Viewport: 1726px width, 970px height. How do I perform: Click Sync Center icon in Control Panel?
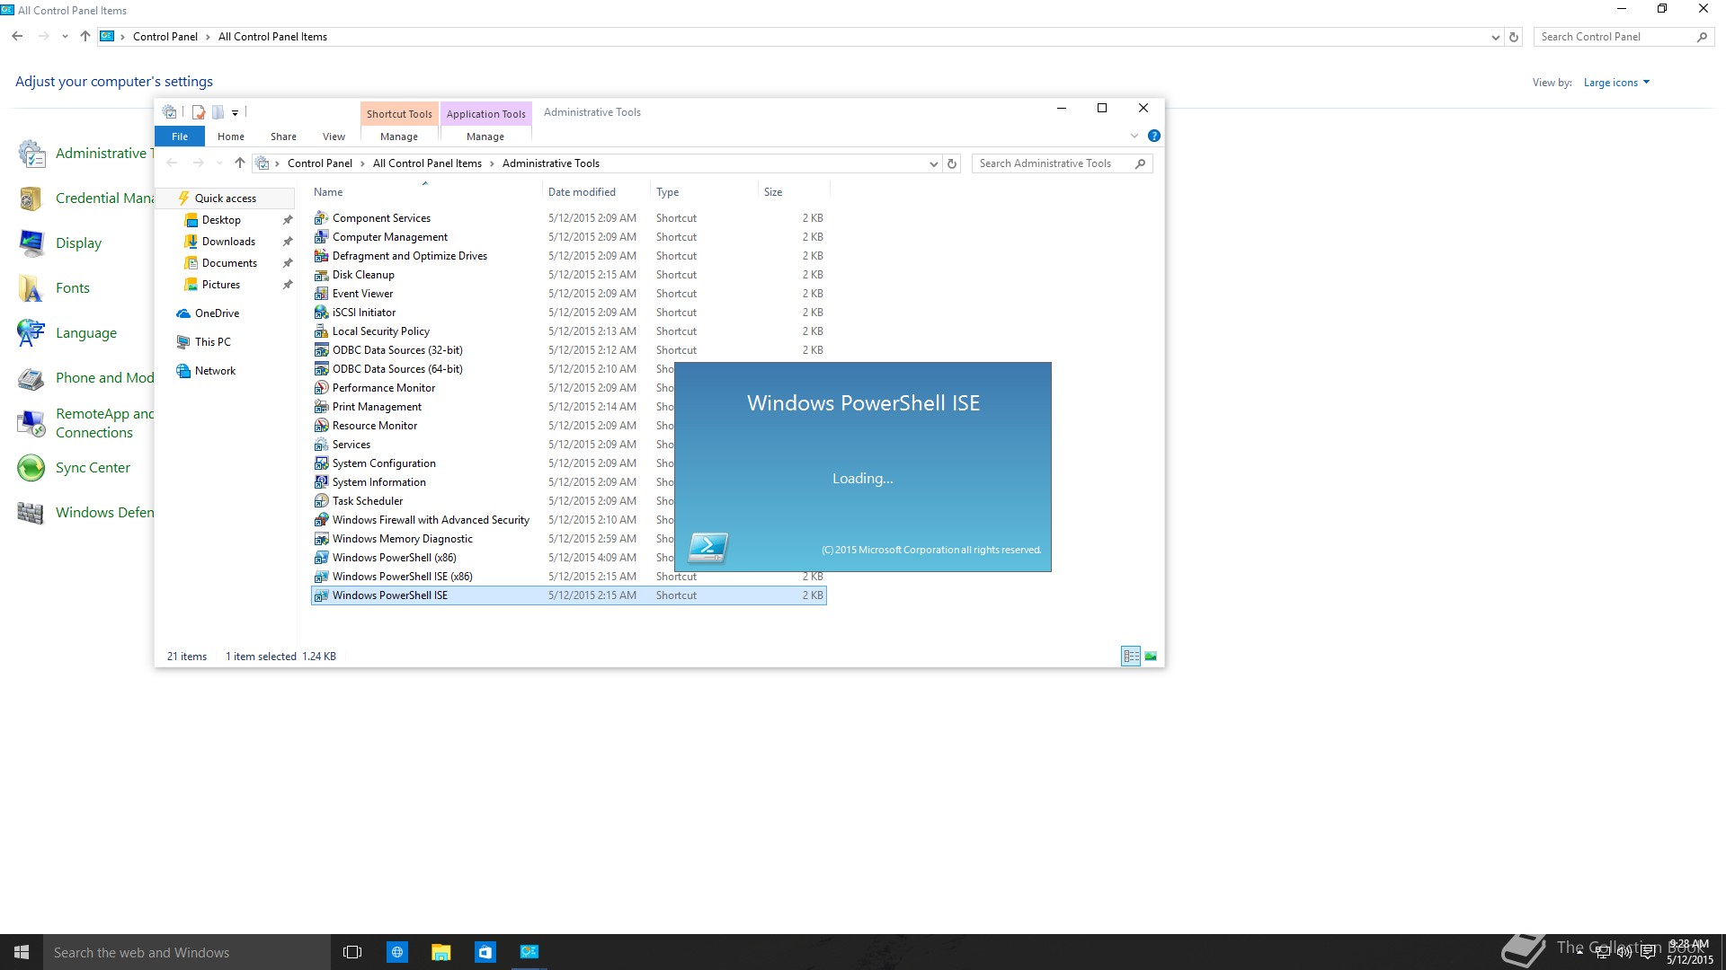click(x=31, y=468)
